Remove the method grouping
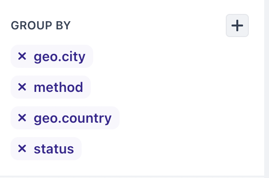The width and height of the screenshot is (269, 178). 22,87
